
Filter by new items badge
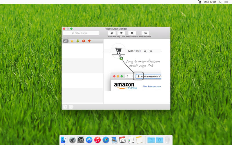click(x=84, y=41)
